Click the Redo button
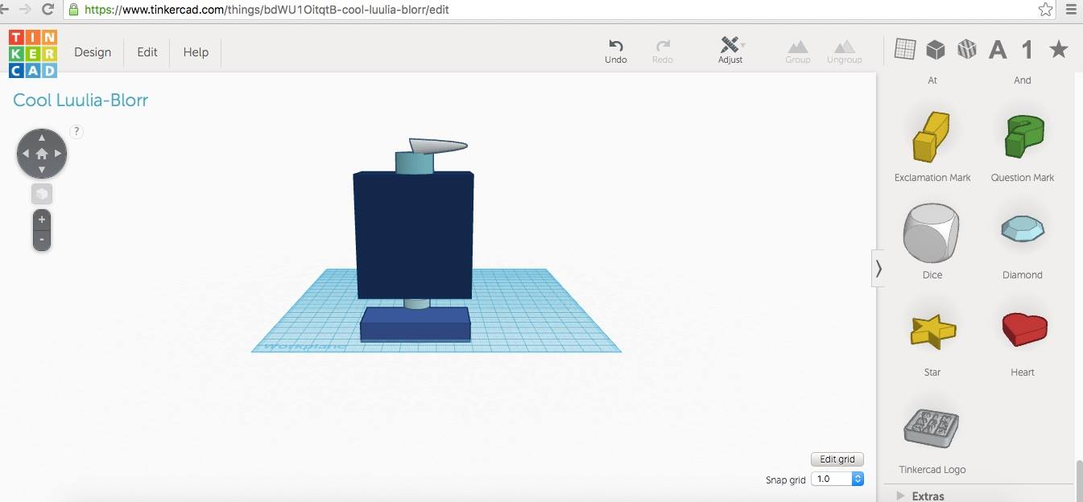1083x502 pixels. (x=663, y=51)
